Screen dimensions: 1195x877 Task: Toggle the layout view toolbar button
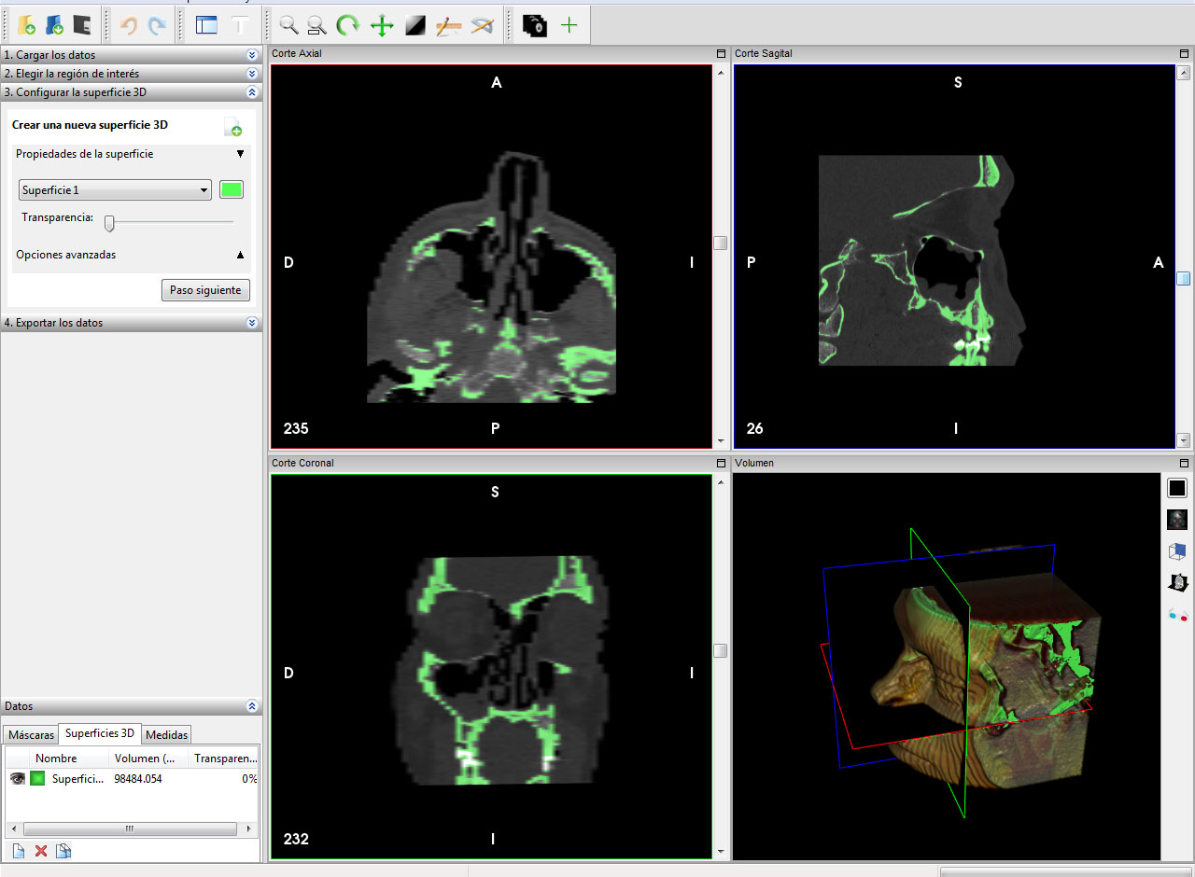pyautogui.click(x=206, y=25)
